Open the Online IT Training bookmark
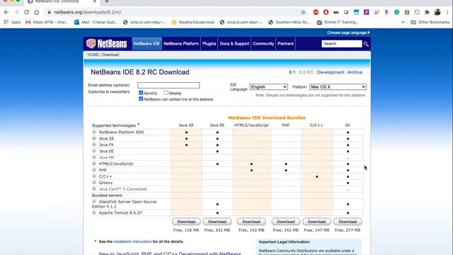Viewport: 453px width, 255px height. pyautogui.click(x=338, y=22)
